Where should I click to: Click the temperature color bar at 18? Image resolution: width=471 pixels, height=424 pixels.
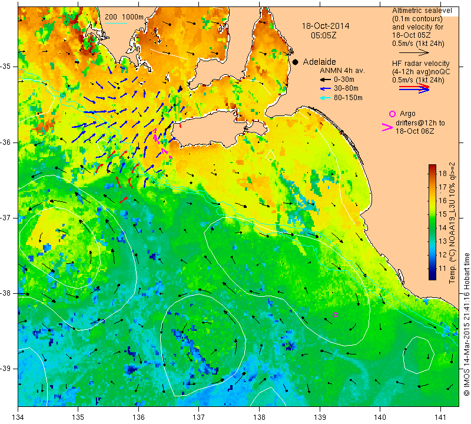[432, 173]
